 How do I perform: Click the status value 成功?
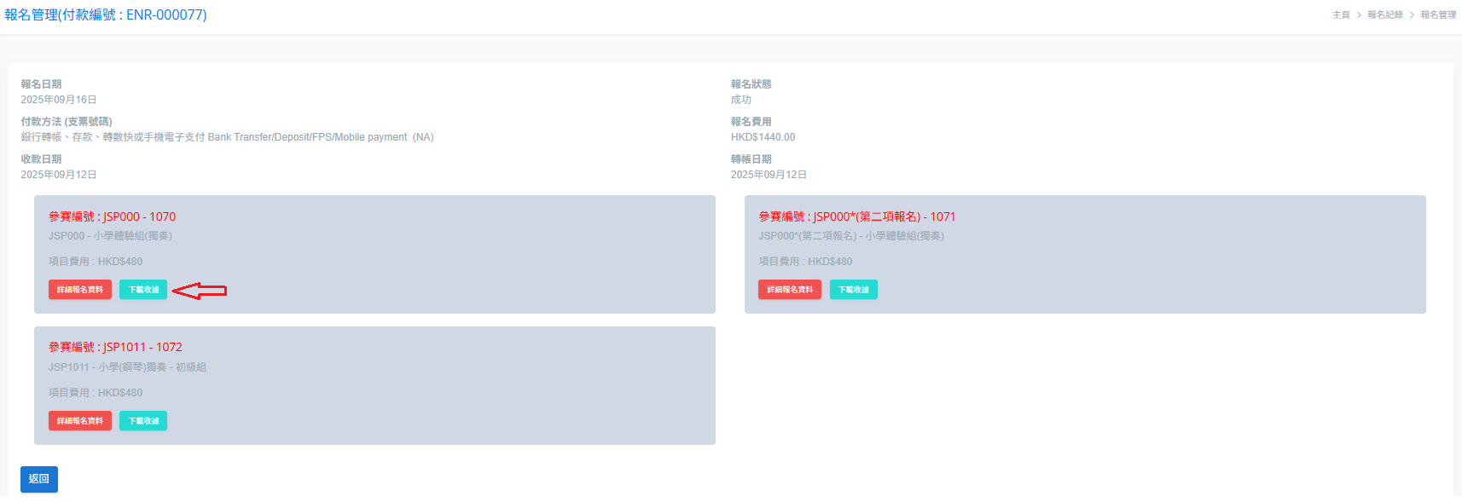pyautogui.click(x=741, y=100)
